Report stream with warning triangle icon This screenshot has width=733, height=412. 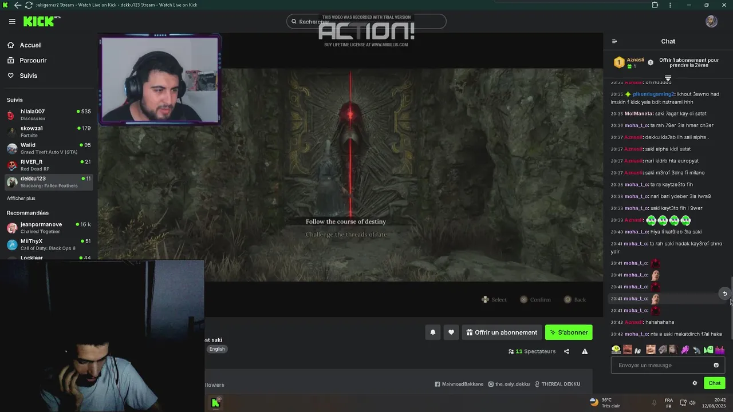pos(585,351)
